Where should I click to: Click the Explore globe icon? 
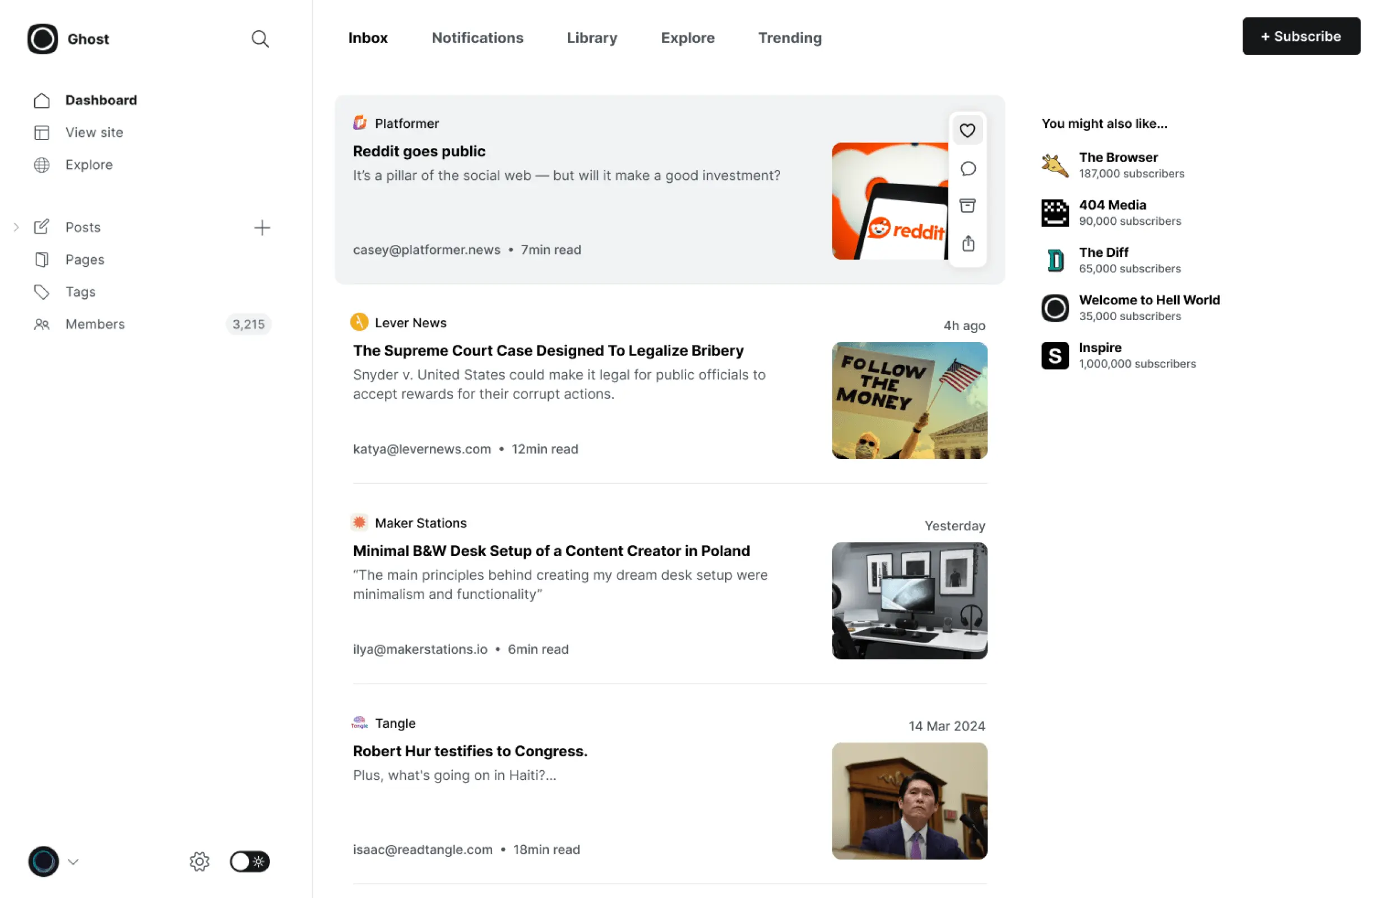(42, 165)
